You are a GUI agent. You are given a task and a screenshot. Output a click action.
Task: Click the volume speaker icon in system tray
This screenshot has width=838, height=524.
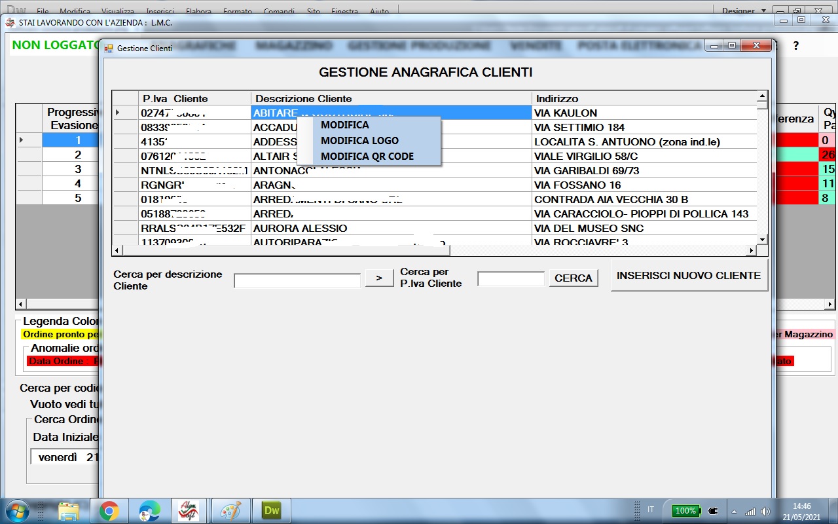tap(765, 511)
